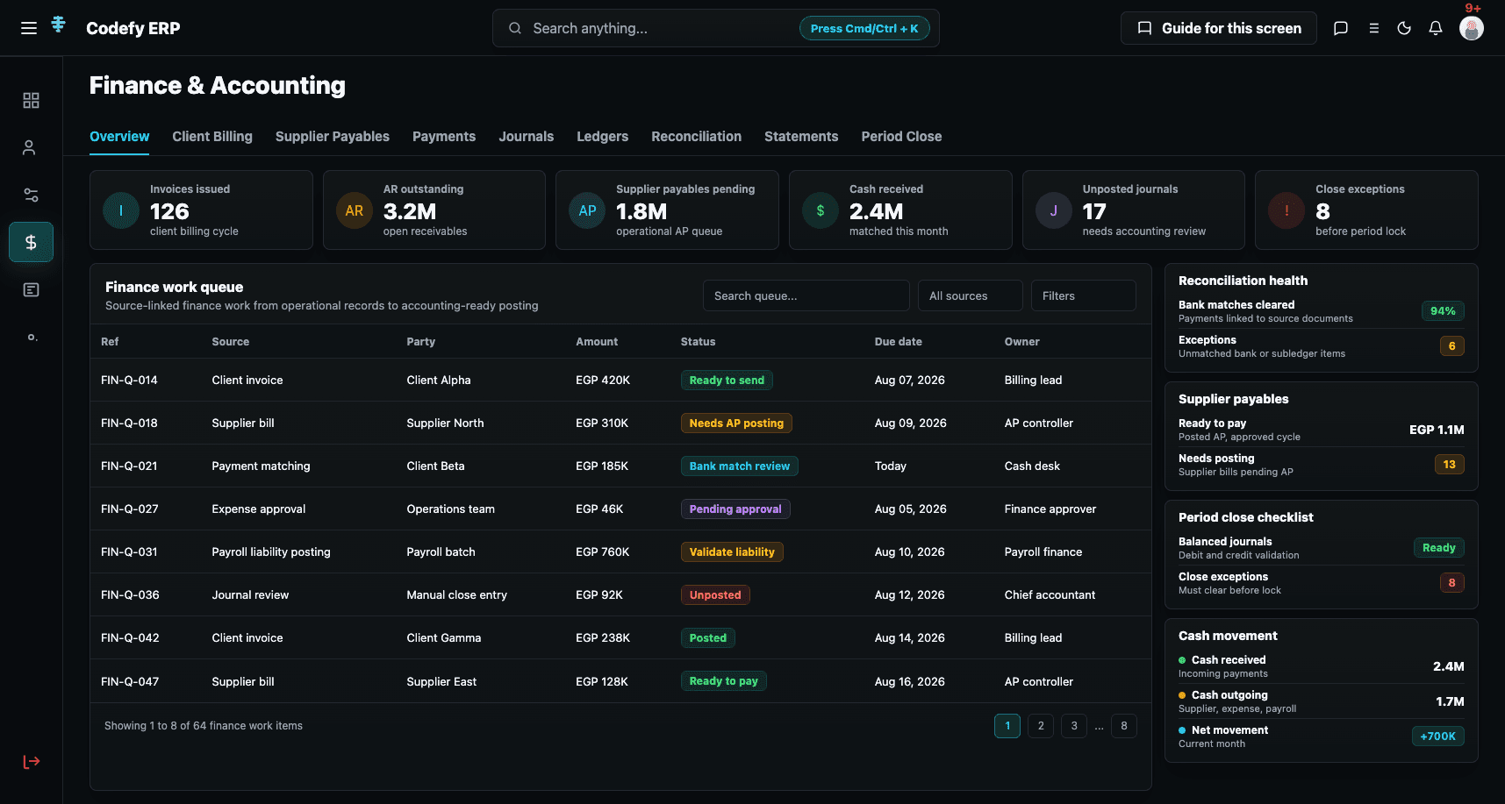Click Close exceptions checklist badge 8
1505x804 pixels.
[x=1451, y=583]
